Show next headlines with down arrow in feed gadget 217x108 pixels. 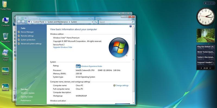tap(210, 68)
